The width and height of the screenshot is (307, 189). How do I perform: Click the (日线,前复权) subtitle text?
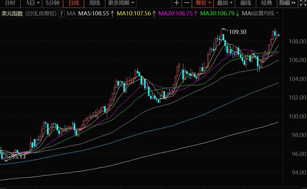(x=41, y=14)
